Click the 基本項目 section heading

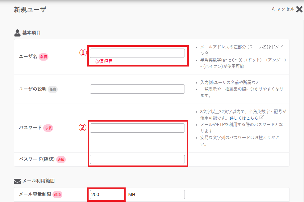(31, 33)
